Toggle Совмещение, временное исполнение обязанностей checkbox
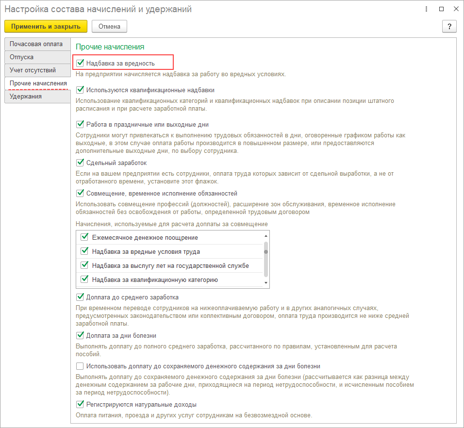This screenshot has height=428, width=464. coord(80,193)
